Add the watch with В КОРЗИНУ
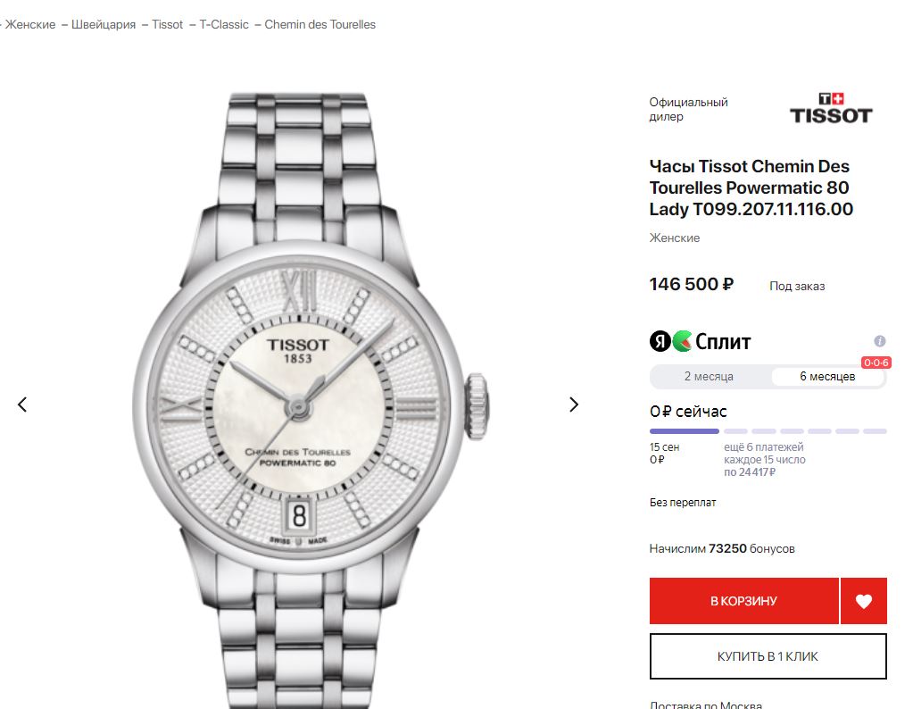The height and width of the screenshot is (709, 913). [x=743, y=601]
